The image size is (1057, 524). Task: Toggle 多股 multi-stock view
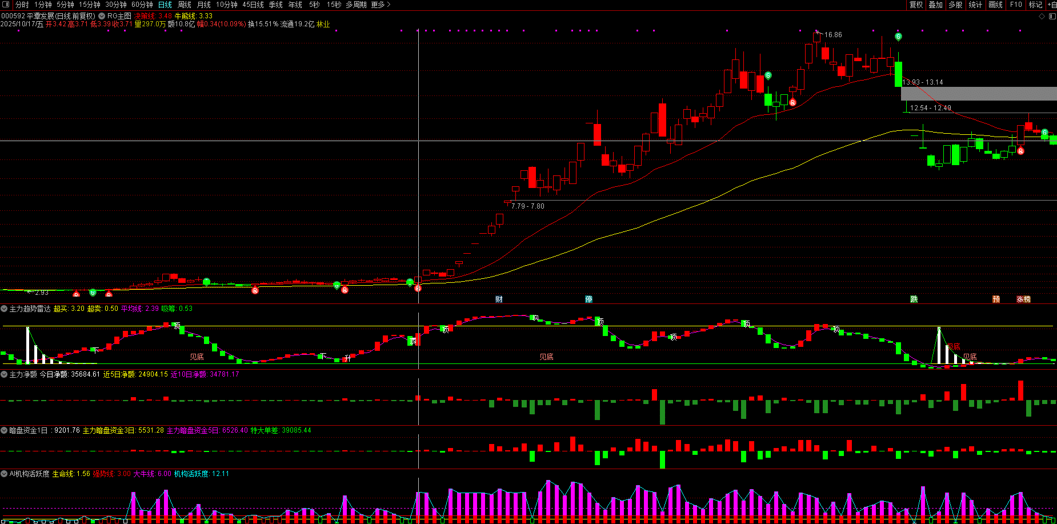(x=955, y=5)
